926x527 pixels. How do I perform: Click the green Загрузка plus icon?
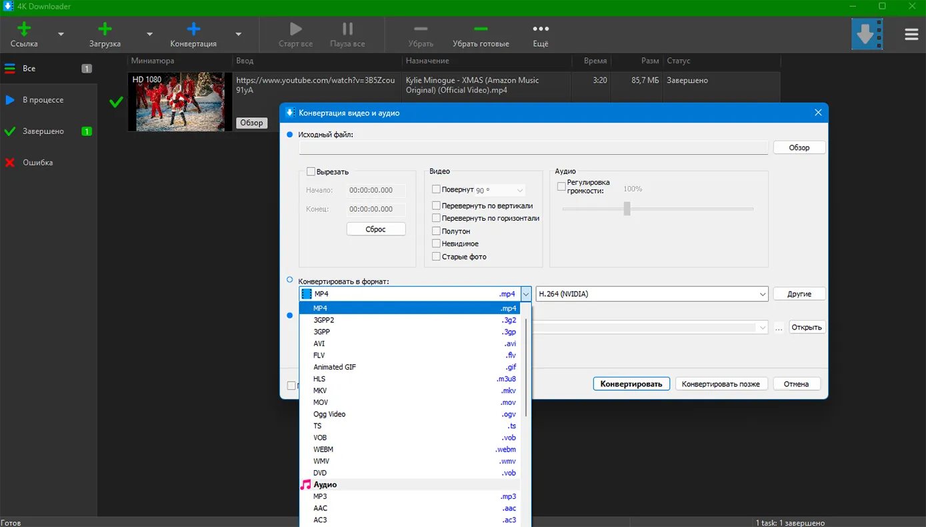[x=104, y=28]
